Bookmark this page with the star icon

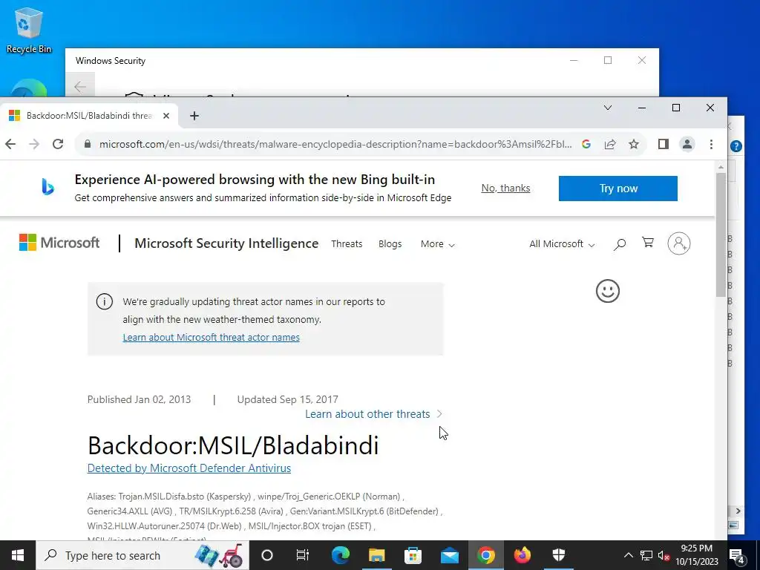point(634,144)
